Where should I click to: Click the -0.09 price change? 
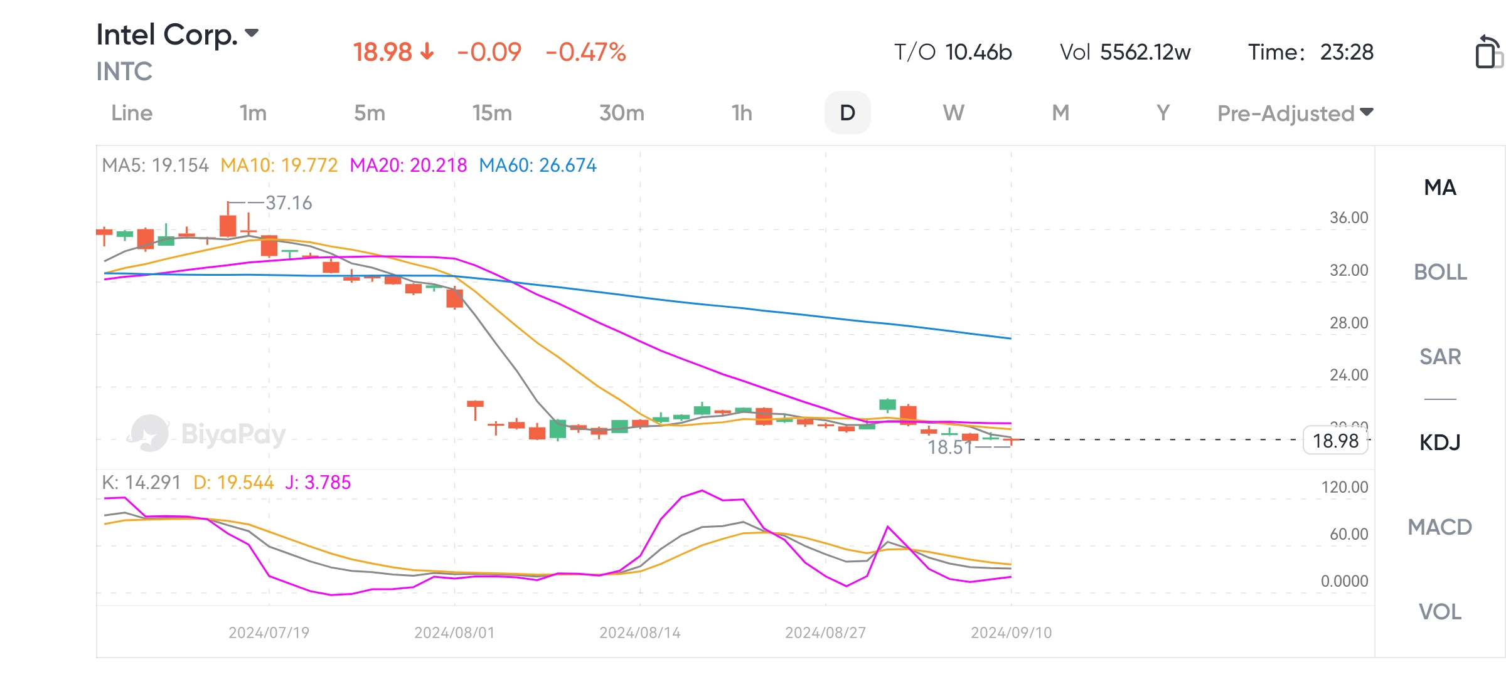(x=489, y=52)
